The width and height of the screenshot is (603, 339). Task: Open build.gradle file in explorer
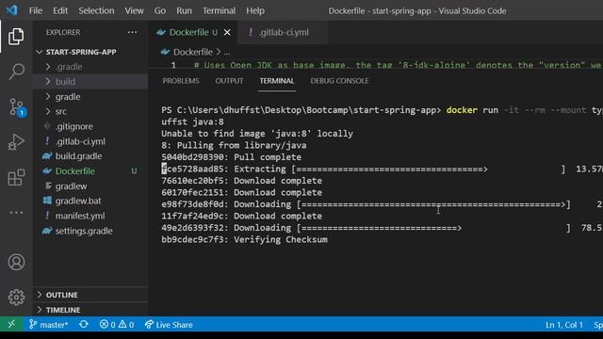pyautogui.click(x=90, y=156)
